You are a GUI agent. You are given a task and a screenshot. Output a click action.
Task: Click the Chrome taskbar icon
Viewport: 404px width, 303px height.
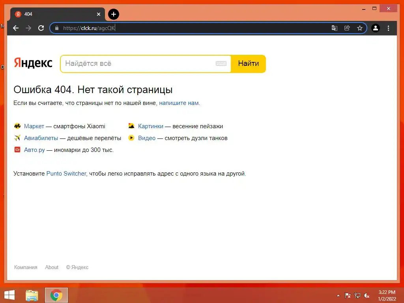[56, 295]
